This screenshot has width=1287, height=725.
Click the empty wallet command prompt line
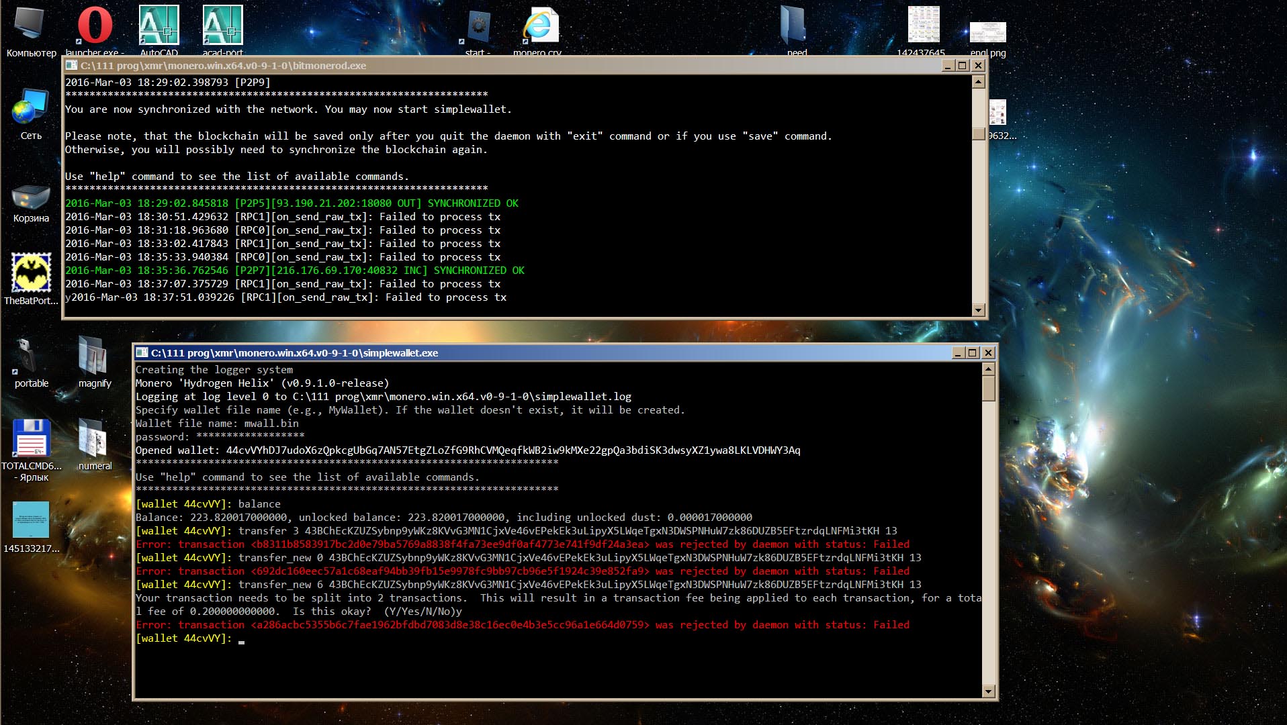(190, 638)
